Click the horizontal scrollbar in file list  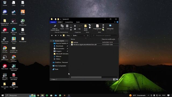(86, 77)
